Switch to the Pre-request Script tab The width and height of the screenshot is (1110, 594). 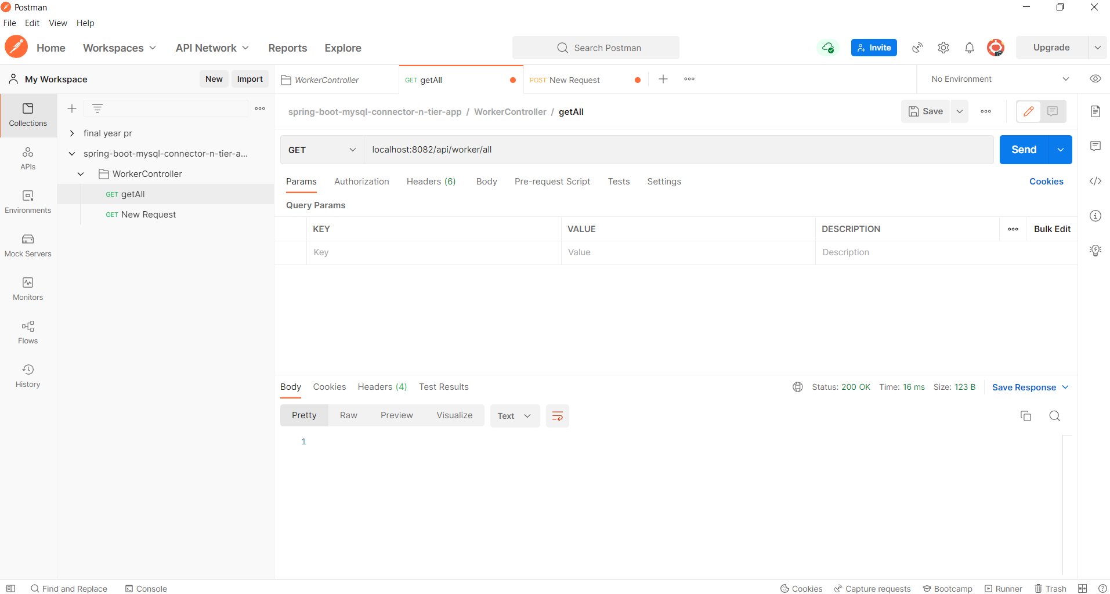(x=552, y=182)
